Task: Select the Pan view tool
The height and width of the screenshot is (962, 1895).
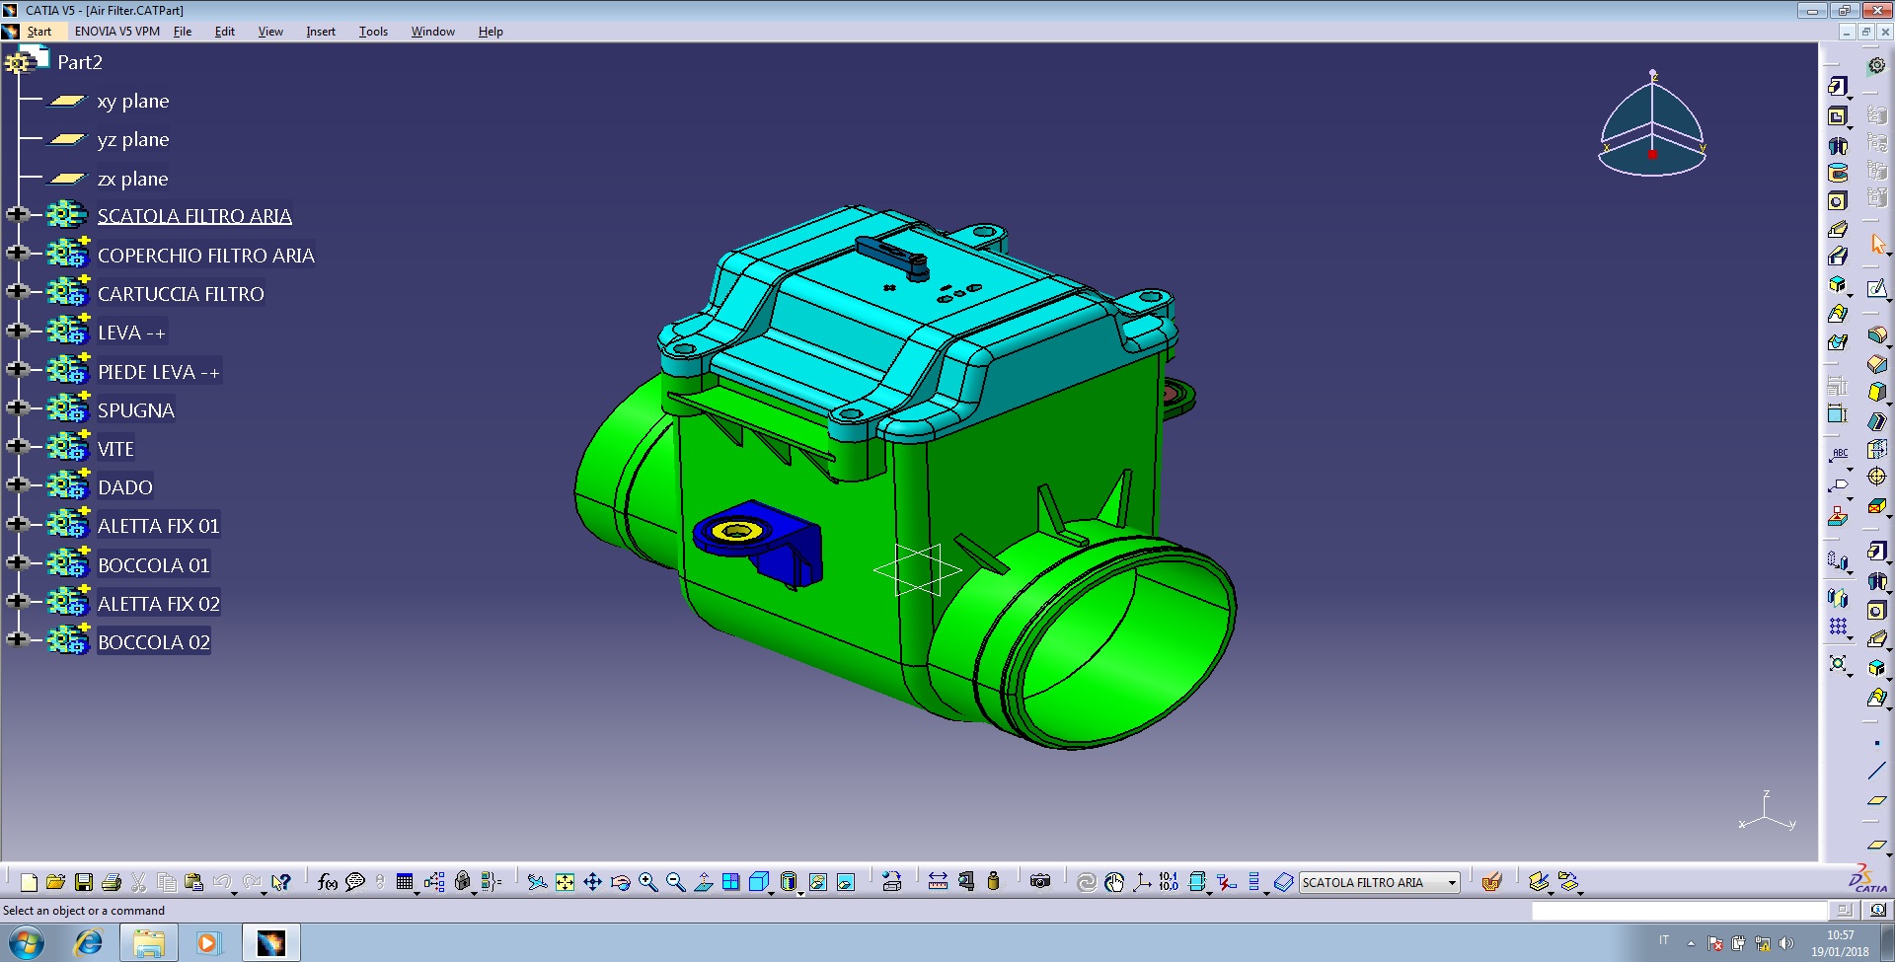Action: (592, 882)
